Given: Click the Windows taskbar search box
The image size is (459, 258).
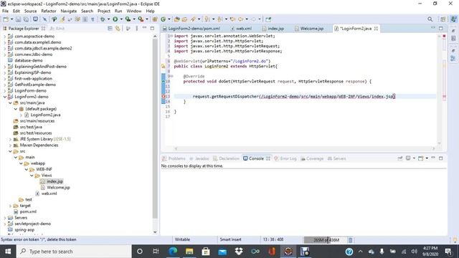Looking at the screenshot, I should [74, 252].
